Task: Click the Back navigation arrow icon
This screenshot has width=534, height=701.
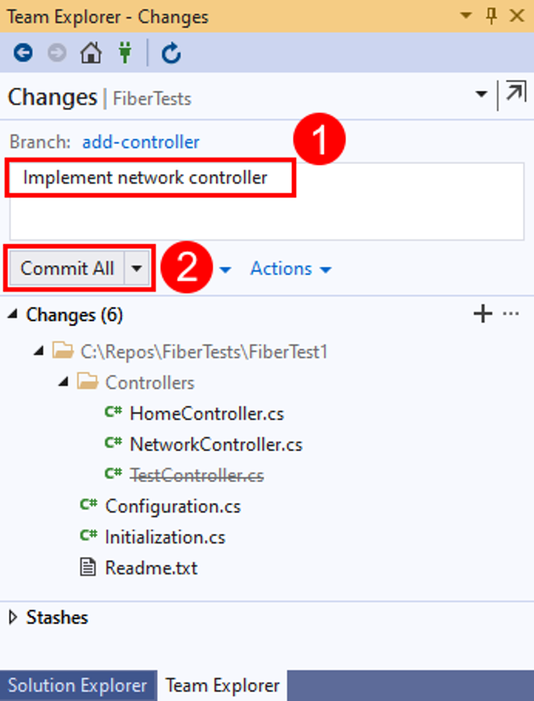Action: (x=23, y=53)
